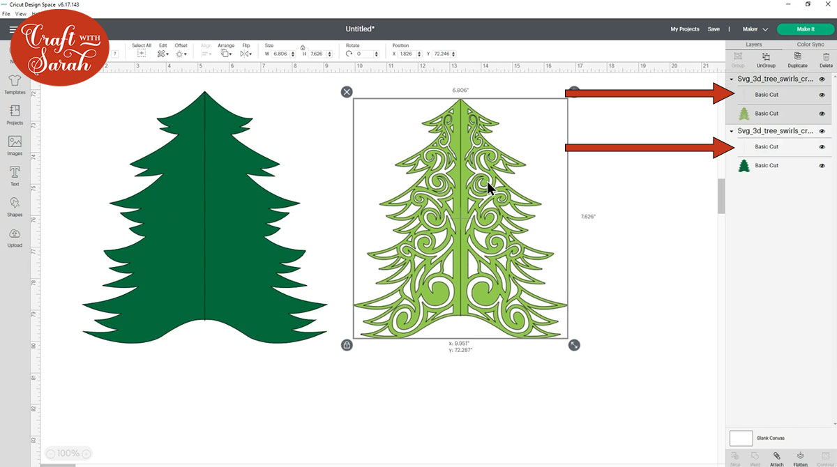This screenshot has width=837, height=467.
Task: Switch to the Layers tab
Action: [754, 44]
